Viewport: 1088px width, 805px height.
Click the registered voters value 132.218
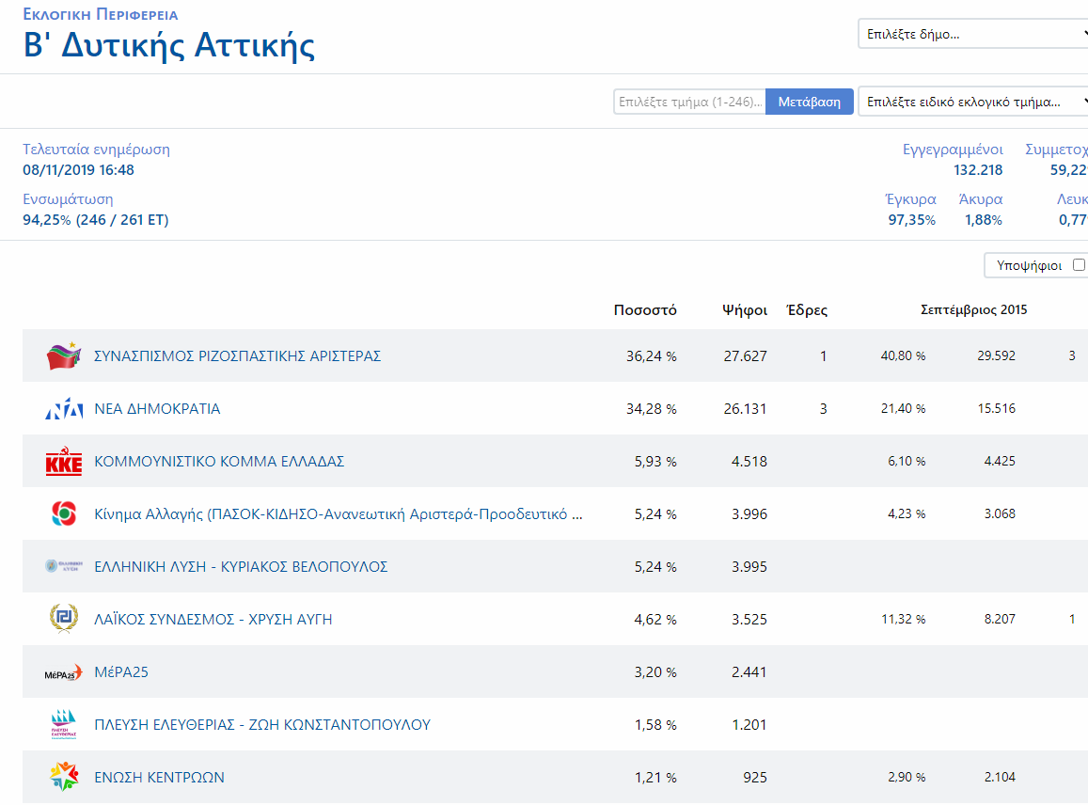point(978,170)
